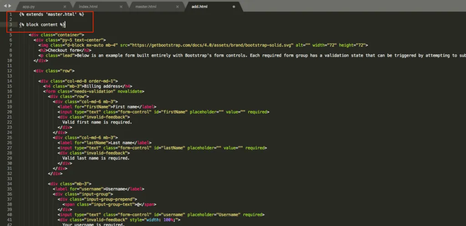Viewport: 466px width, 226px height.
Task: Click the closing div on line 10
Action: [x=41, y=60]
